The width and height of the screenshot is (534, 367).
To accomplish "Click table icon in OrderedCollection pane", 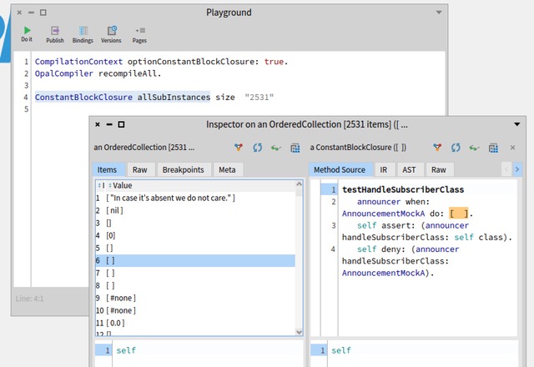I will 295,148.
